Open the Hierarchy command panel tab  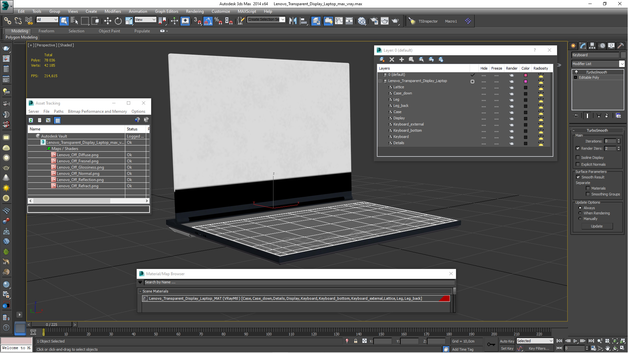[x=592, y=46]
